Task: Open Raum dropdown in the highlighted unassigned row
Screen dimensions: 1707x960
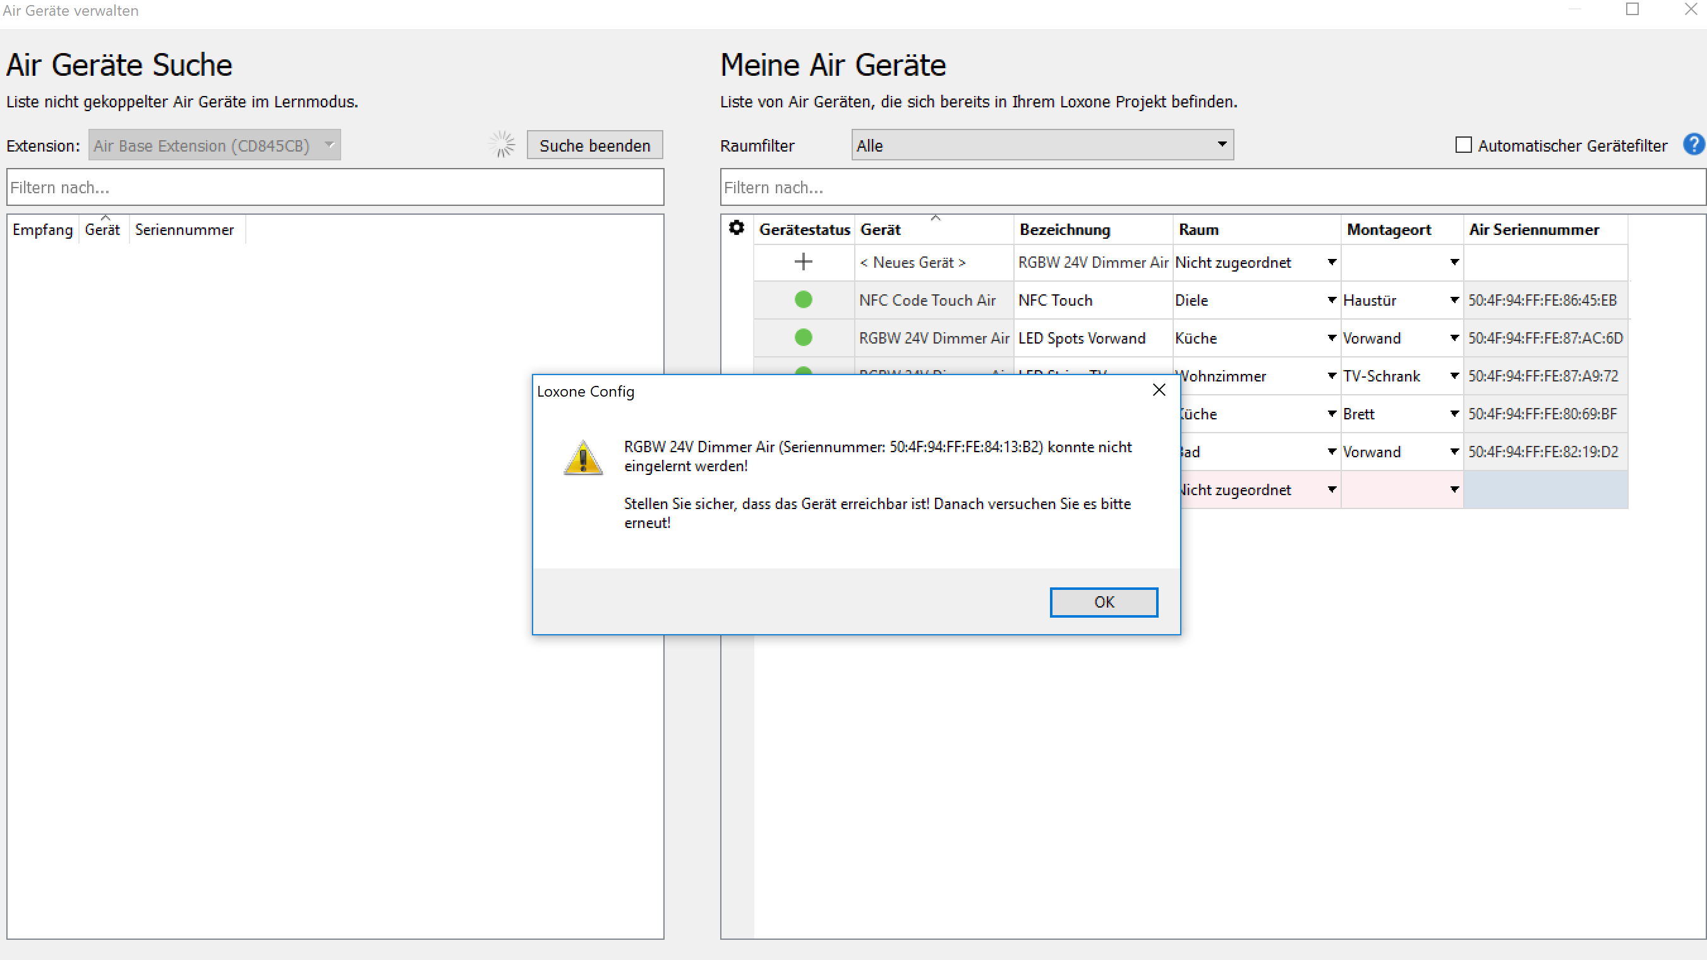Action: [x=1331, y=489]
